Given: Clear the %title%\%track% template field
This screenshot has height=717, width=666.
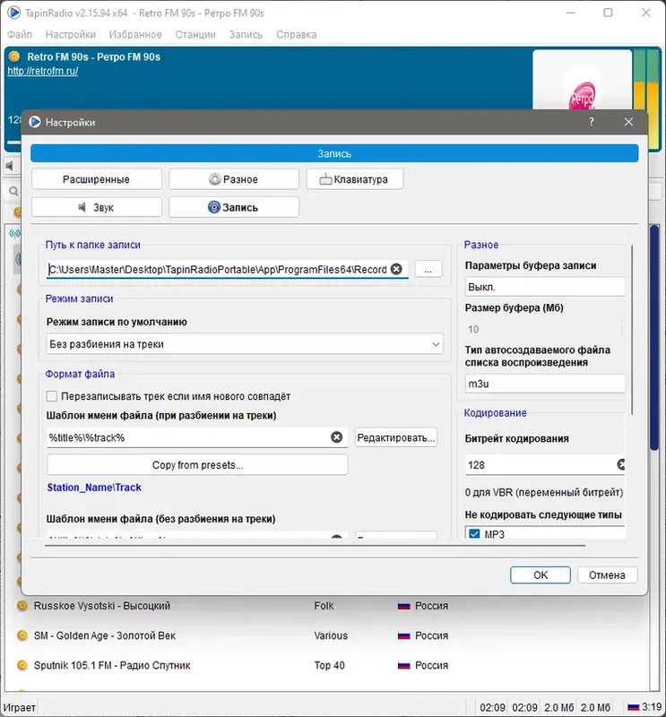Looking at the screenshot, I should point(337,437).
